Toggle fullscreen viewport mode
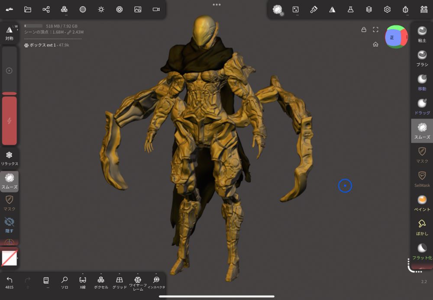Image resolution: width=433 pixels, height=300 pixels. (375, 29)
